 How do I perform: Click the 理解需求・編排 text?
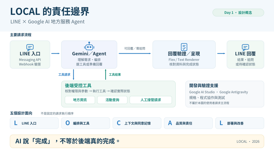(89, 60)
